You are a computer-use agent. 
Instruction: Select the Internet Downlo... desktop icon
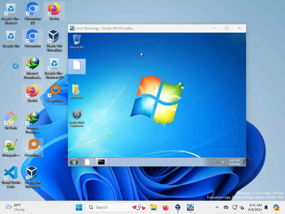pyautogui.click(x=33, y=123)
